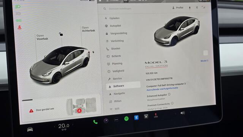Tap the Model 3 Dual Motor badge
243x137 pixels.
click(156, 64)
